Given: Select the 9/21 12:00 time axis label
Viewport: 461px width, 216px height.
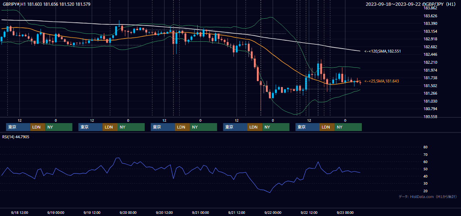Looking at the screenshot, I should click(237, 212).
